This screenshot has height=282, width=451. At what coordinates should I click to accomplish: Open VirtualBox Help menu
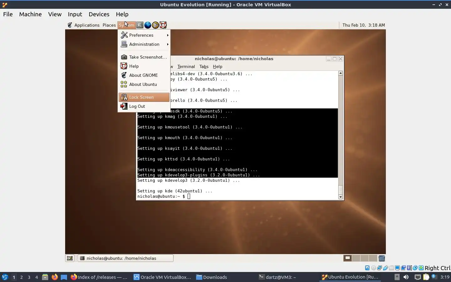pos(122,14)
